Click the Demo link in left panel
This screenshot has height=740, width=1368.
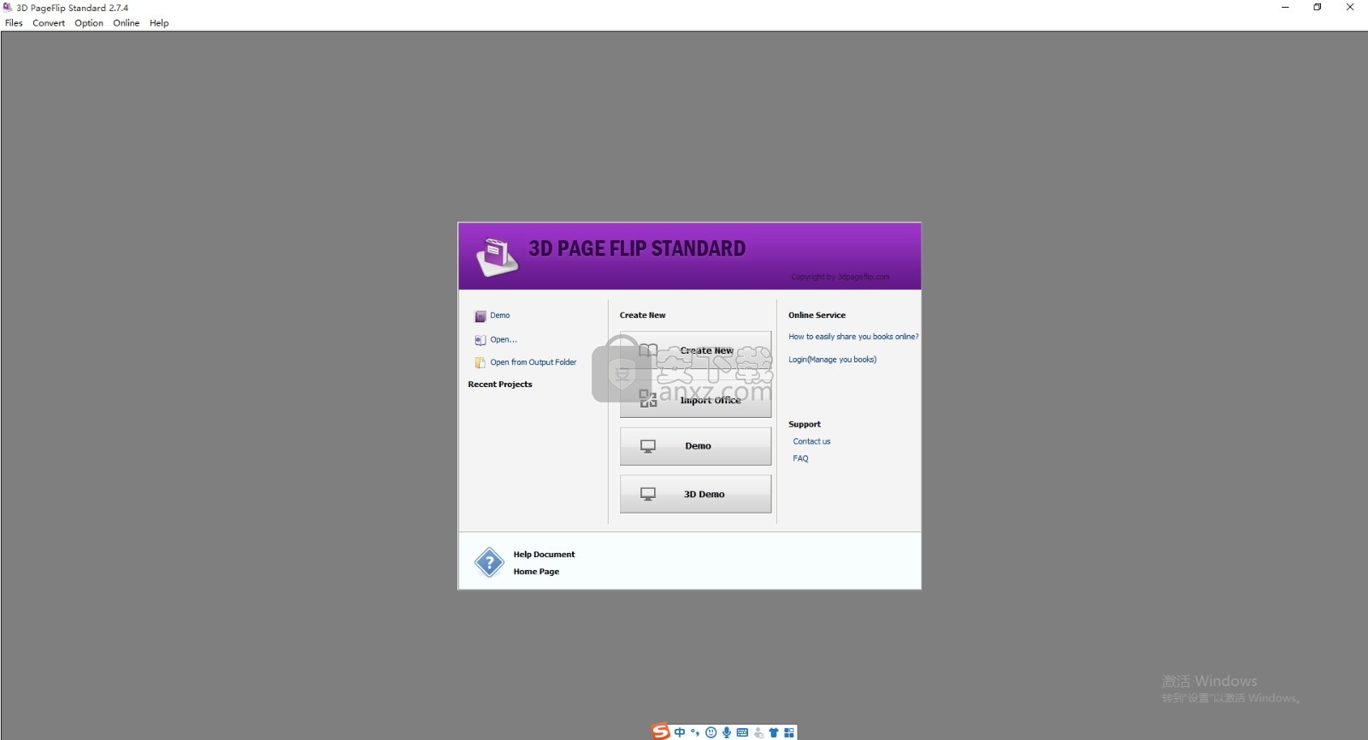tap(500, 315)
